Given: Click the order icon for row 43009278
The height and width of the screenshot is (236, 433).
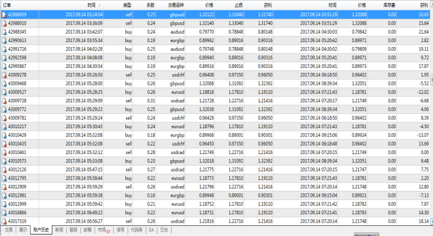Looking at the screenshot, I should point(4,75).
